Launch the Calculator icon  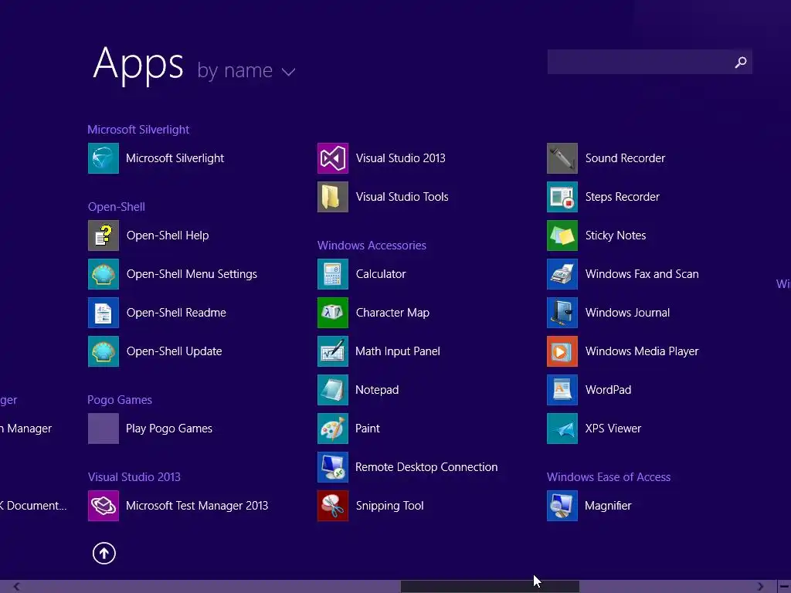click(333, 274)
